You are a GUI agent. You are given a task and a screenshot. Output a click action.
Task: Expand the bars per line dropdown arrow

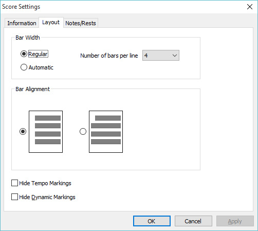[x=175, y=56]
